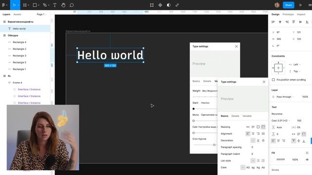This screenshot has height=175, width=312.
Task: Switch to the Prototype tab
Action: tap(288, 14)
